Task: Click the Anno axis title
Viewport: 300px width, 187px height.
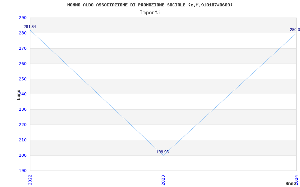Action: (x=291, y=183)
